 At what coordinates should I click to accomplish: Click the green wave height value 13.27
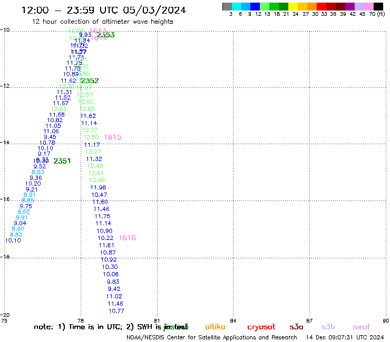pos(93,152)
